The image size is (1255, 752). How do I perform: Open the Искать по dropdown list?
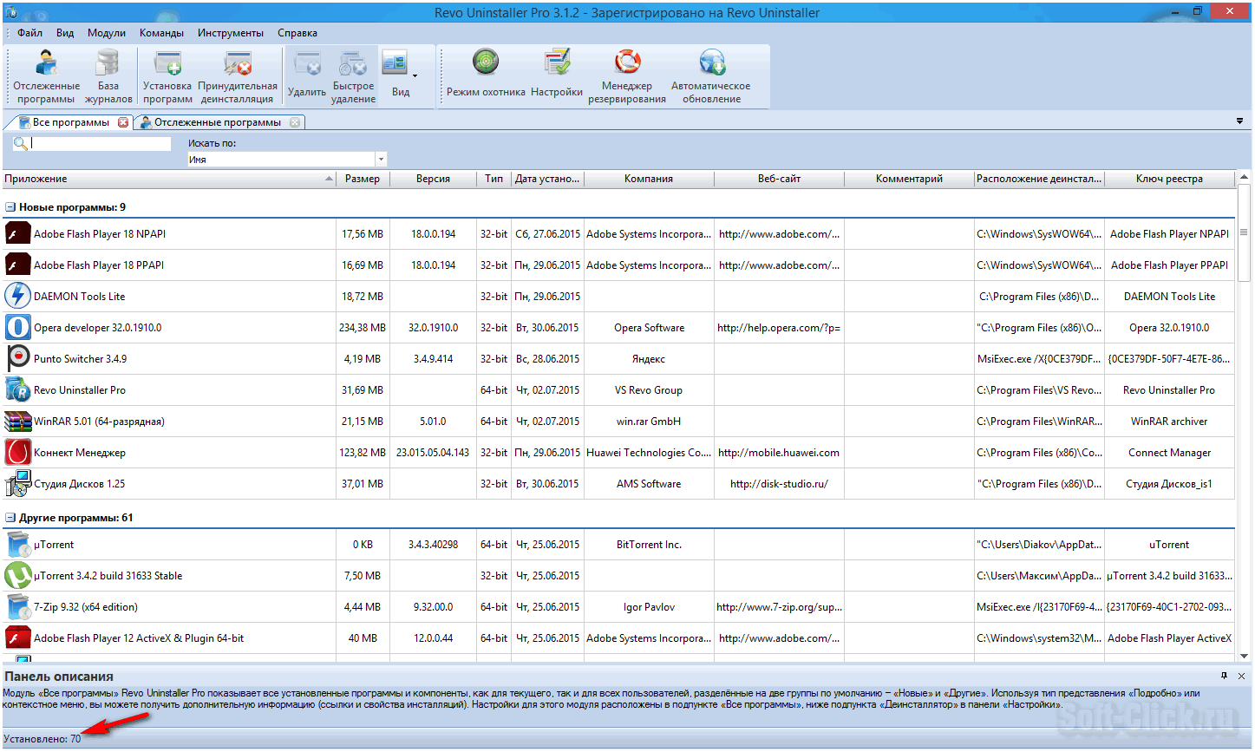tap(381, 160)
